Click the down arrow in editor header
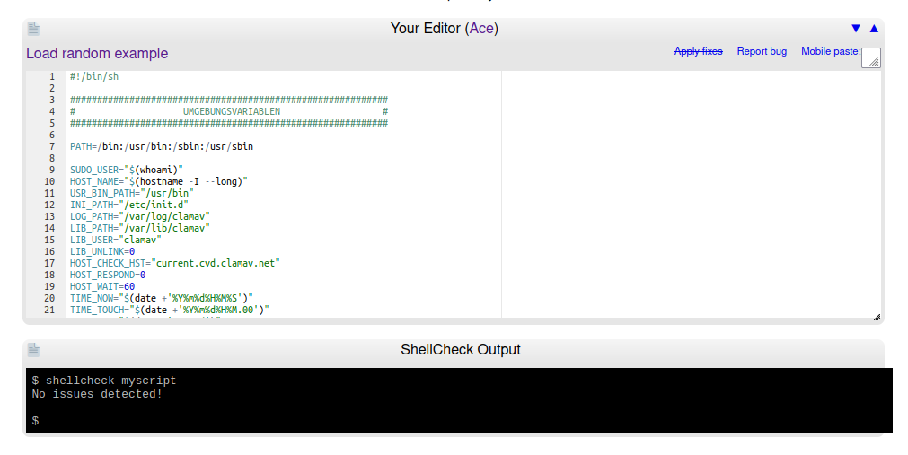This screenshot has height=455, width=908. point(856,29)
